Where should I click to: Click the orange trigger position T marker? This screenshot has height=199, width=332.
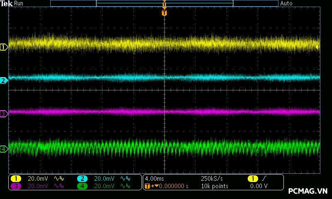point(164,13)
